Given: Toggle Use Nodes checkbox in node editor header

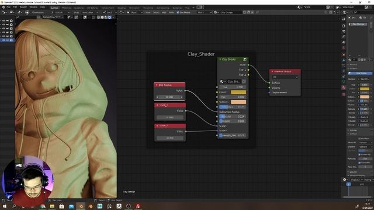Looking at the screenshot, I should click(178, 12).
